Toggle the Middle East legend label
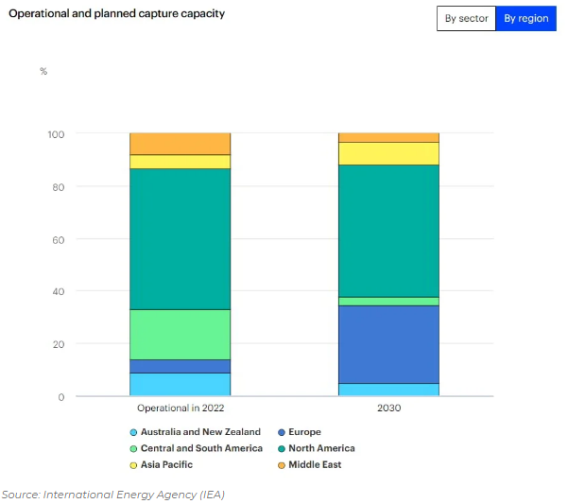The width and height of the screenshot is (568, 504). point(317,464)
